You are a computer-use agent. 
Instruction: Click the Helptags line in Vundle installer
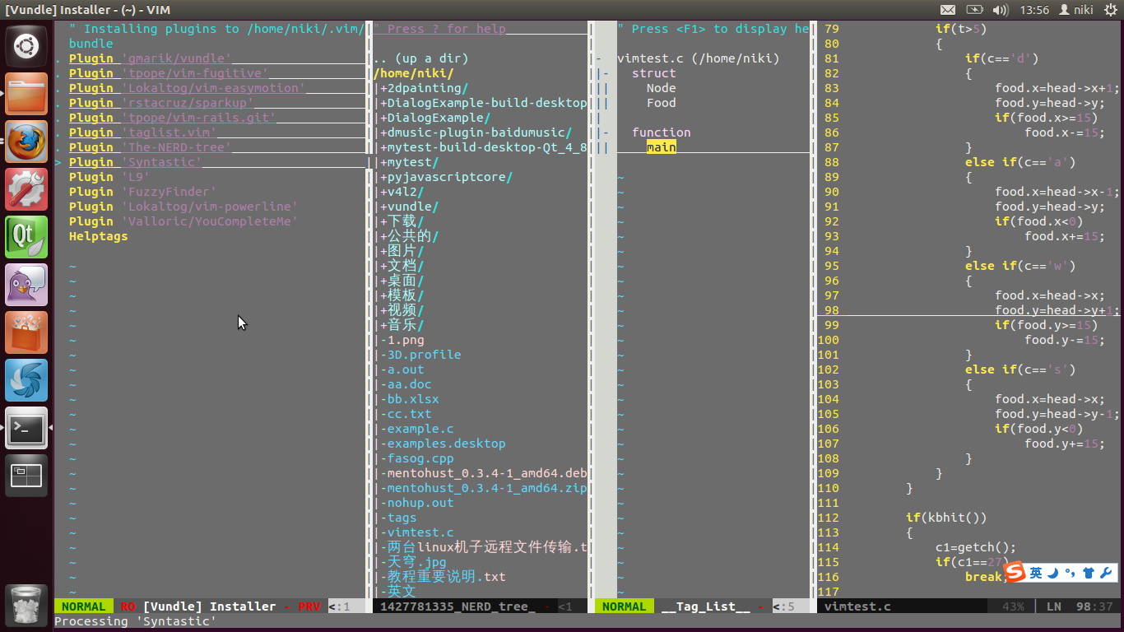click(98, 236)
